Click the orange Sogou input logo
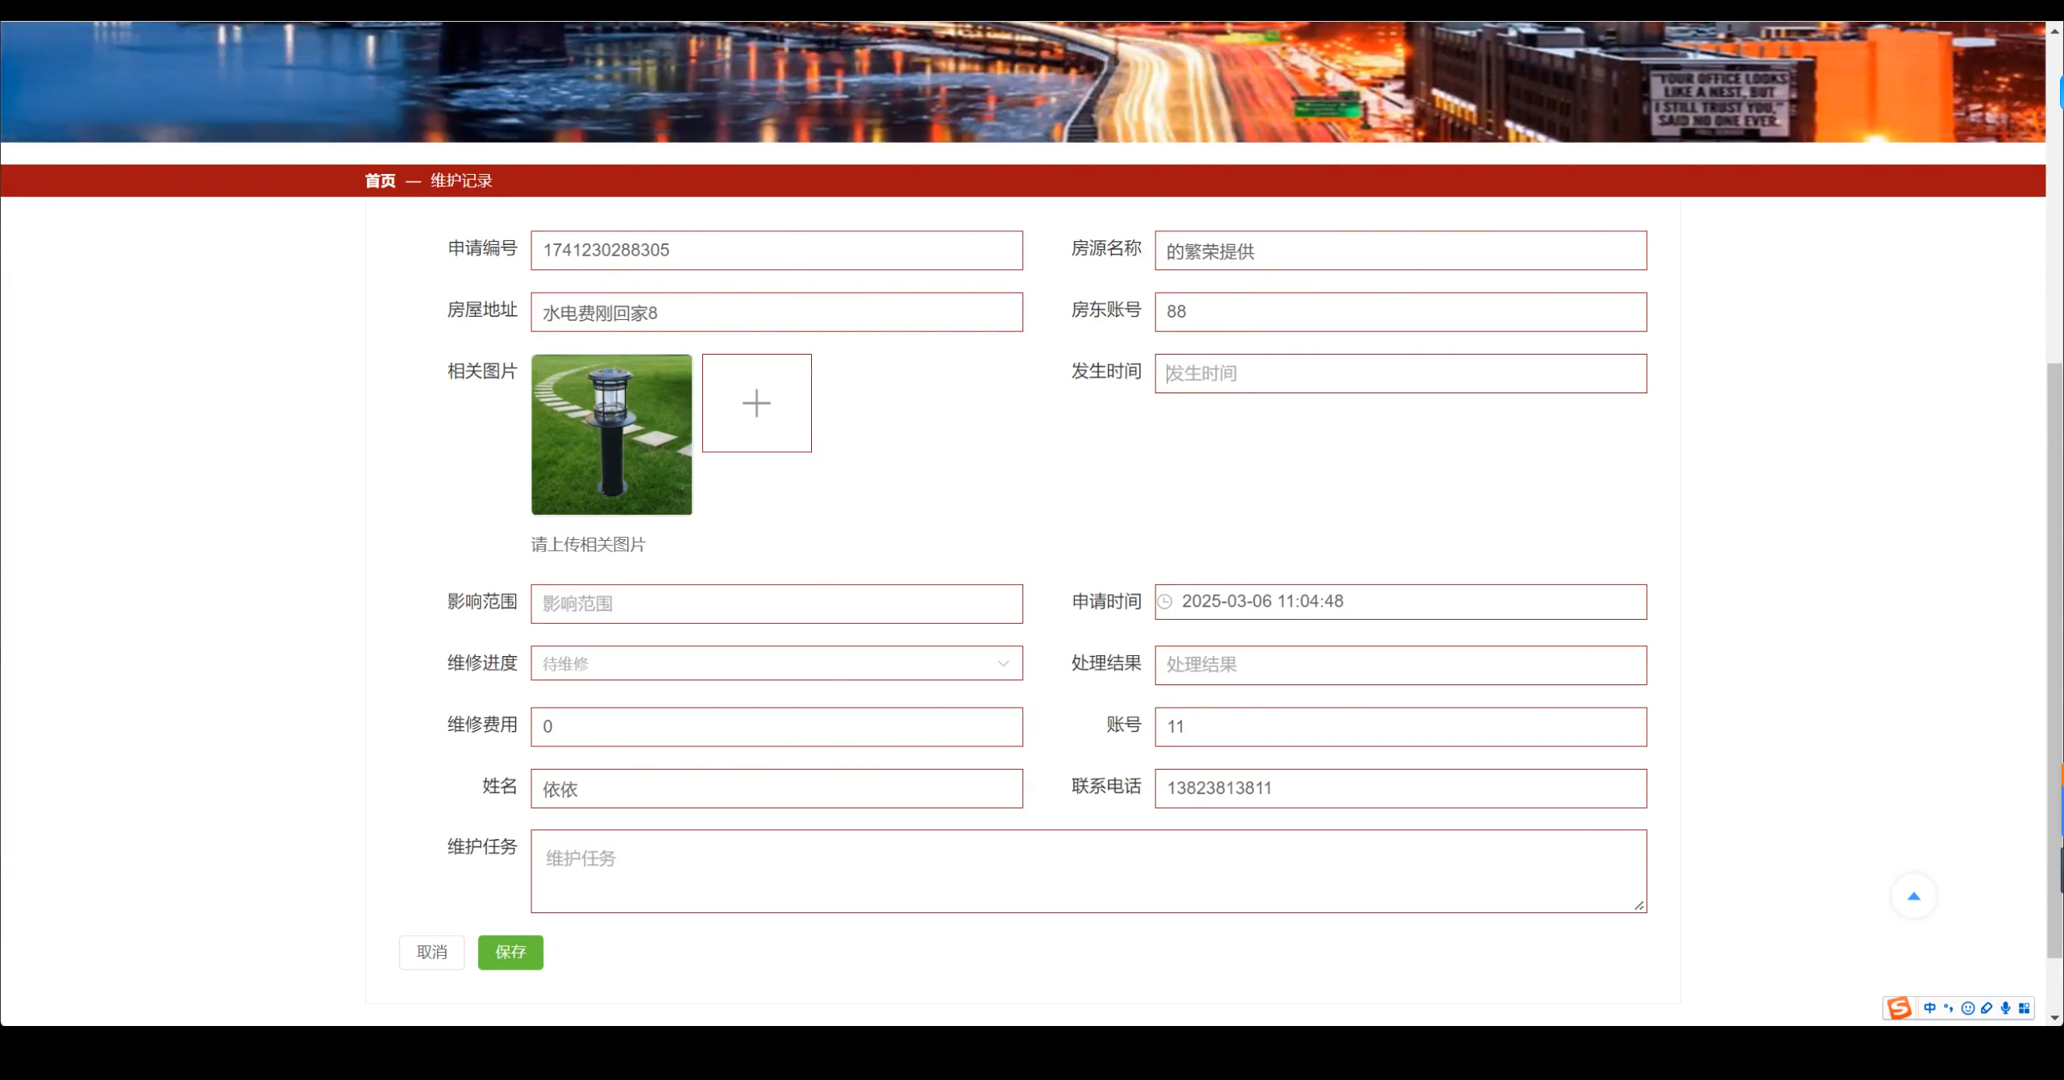The width and height of the screenshot is (2064, 1080). pos(1899,1008)
